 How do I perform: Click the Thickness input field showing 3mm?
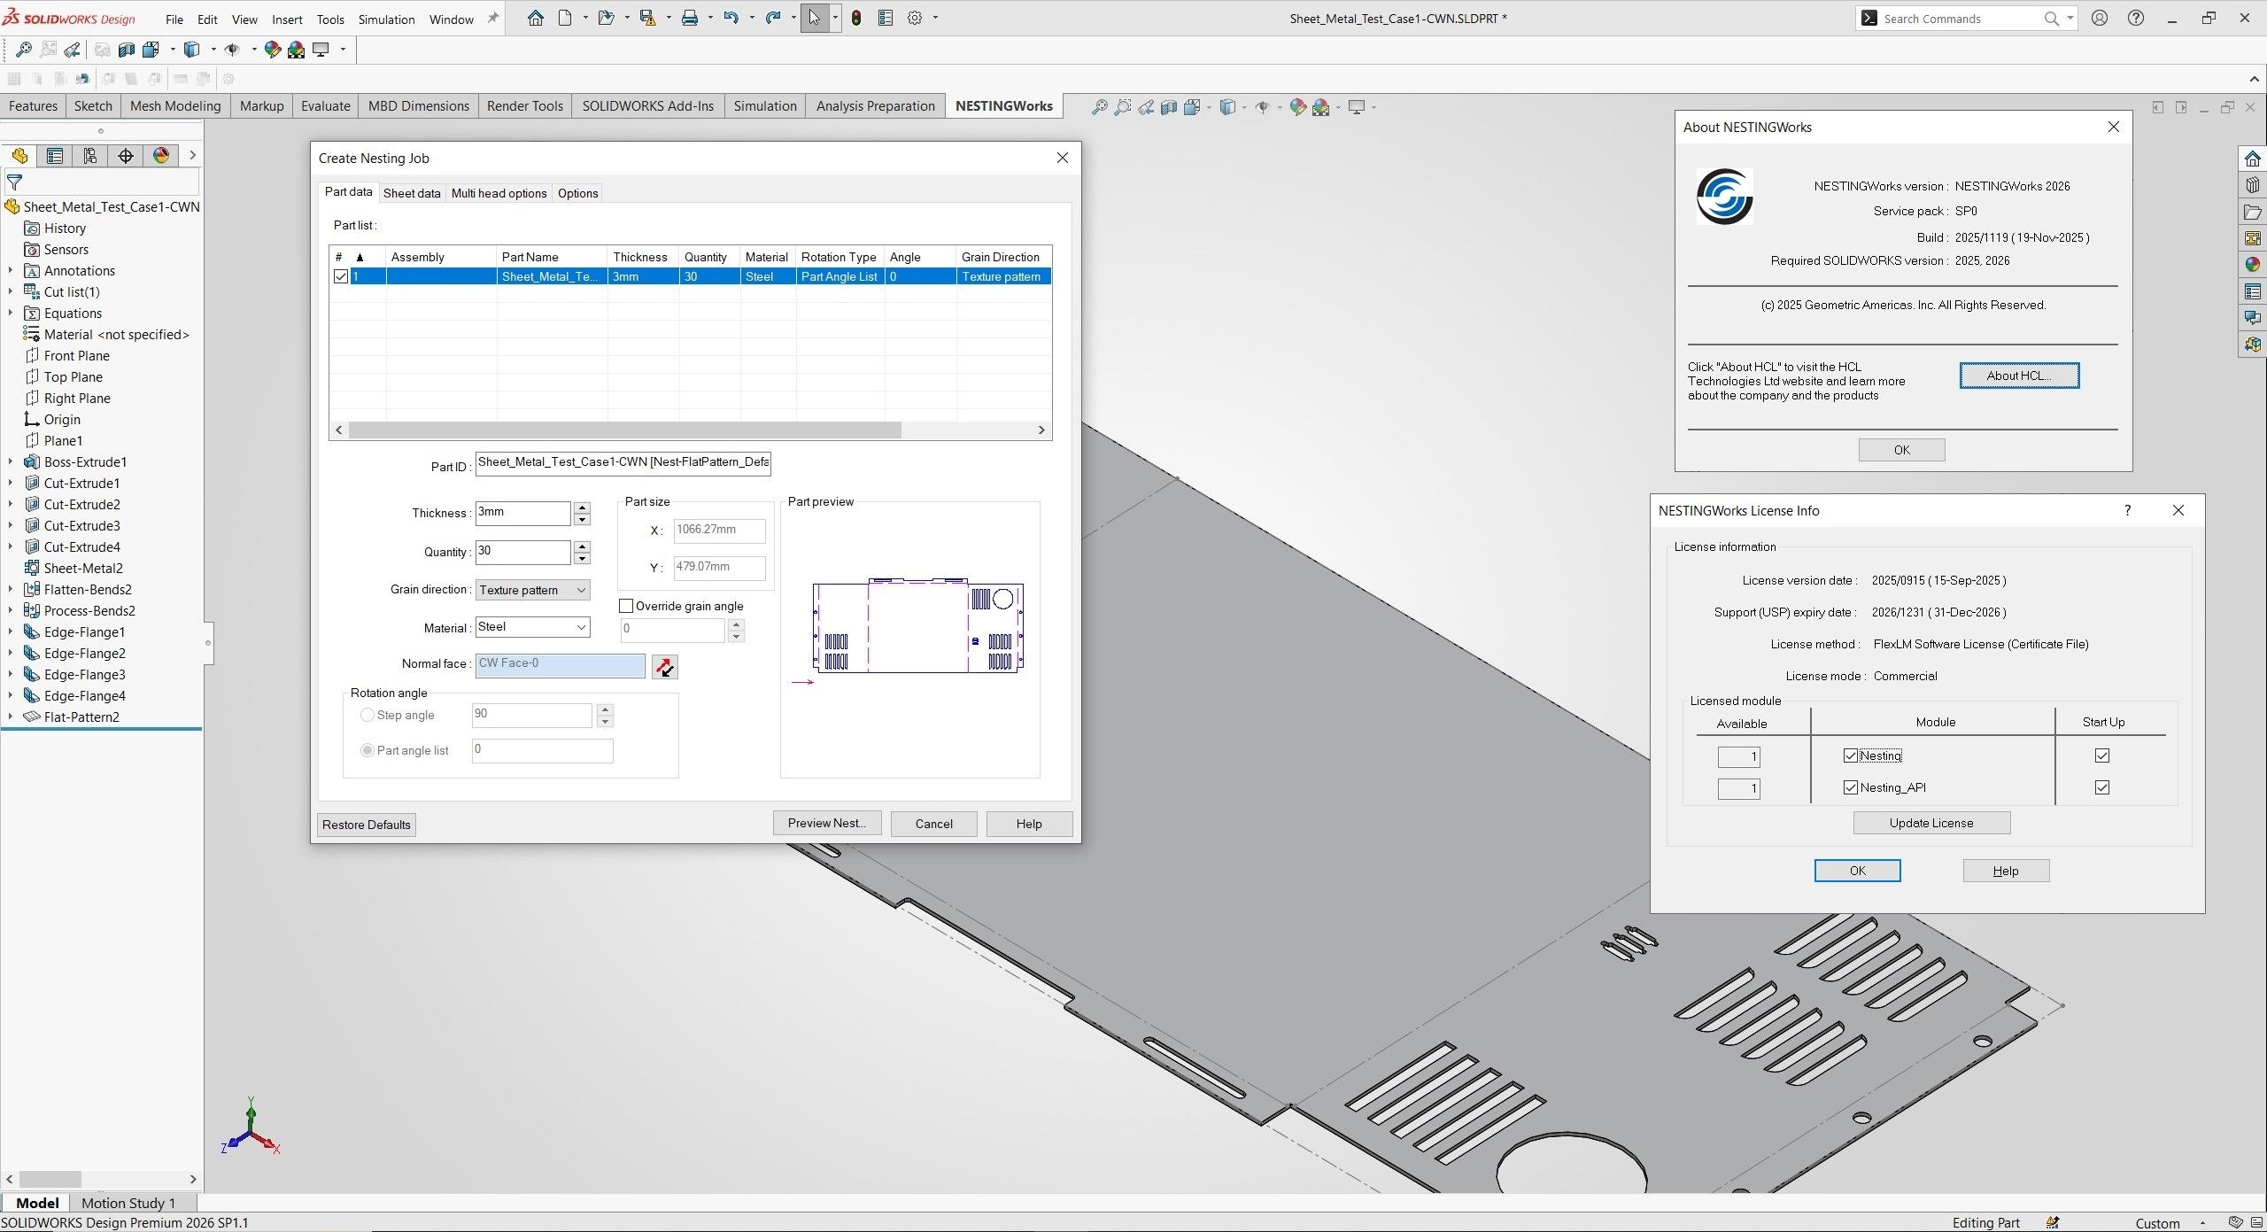(522, 514)
